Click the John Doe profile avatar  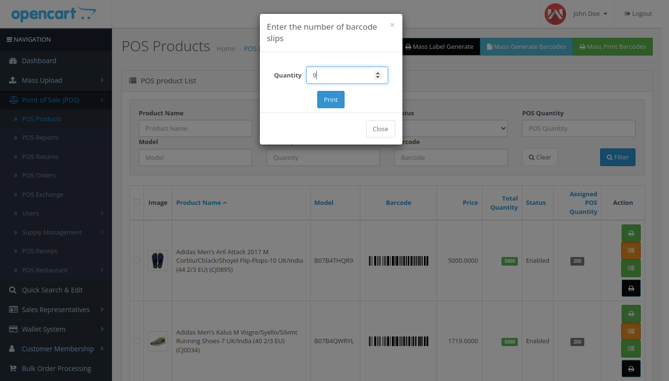555,14
